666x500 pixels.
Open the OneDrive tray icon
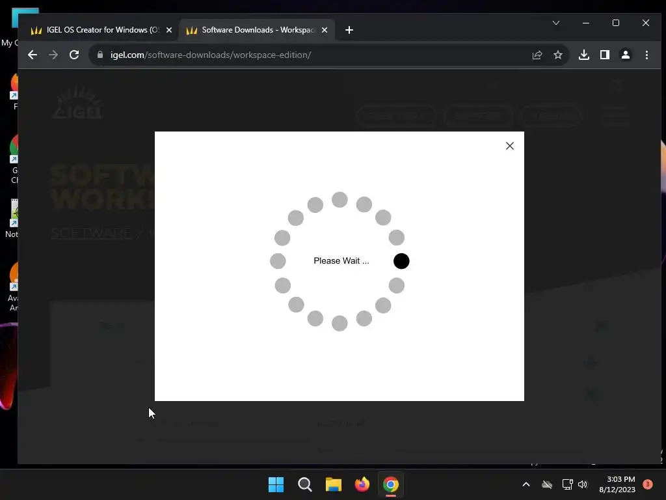click(547, 484)
